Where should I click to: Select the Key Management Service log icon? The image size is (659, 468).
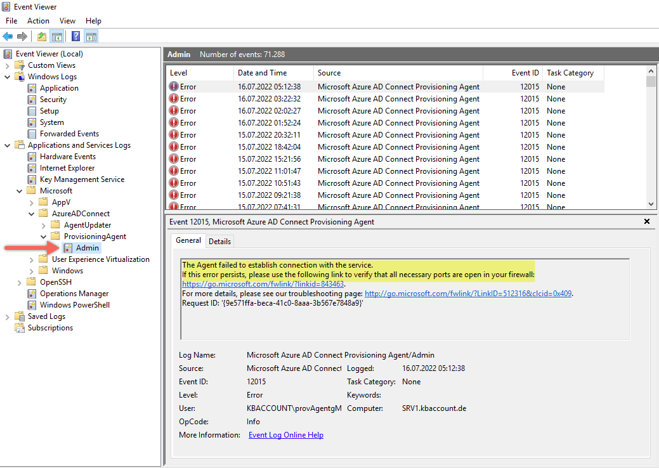click(32, 179)
